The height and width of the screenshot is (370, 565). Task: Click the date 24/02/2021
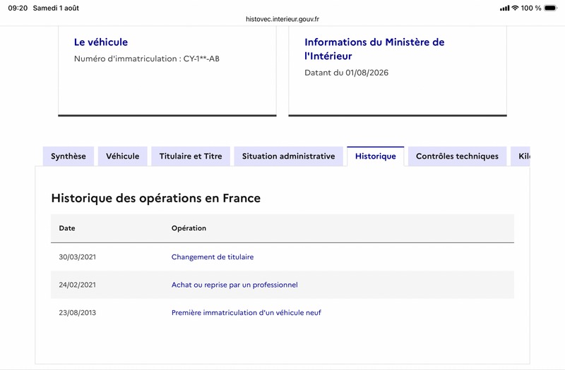(78, 285)
